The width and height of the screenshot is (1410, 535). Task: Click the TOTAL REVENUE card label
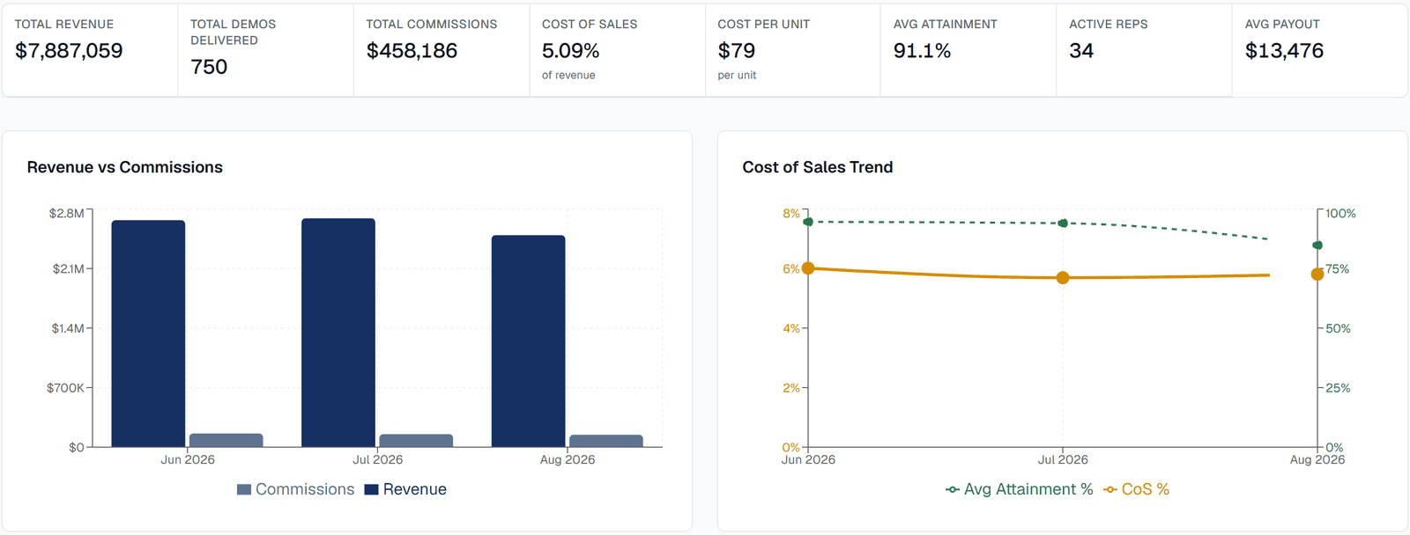[x=64, y=24]
